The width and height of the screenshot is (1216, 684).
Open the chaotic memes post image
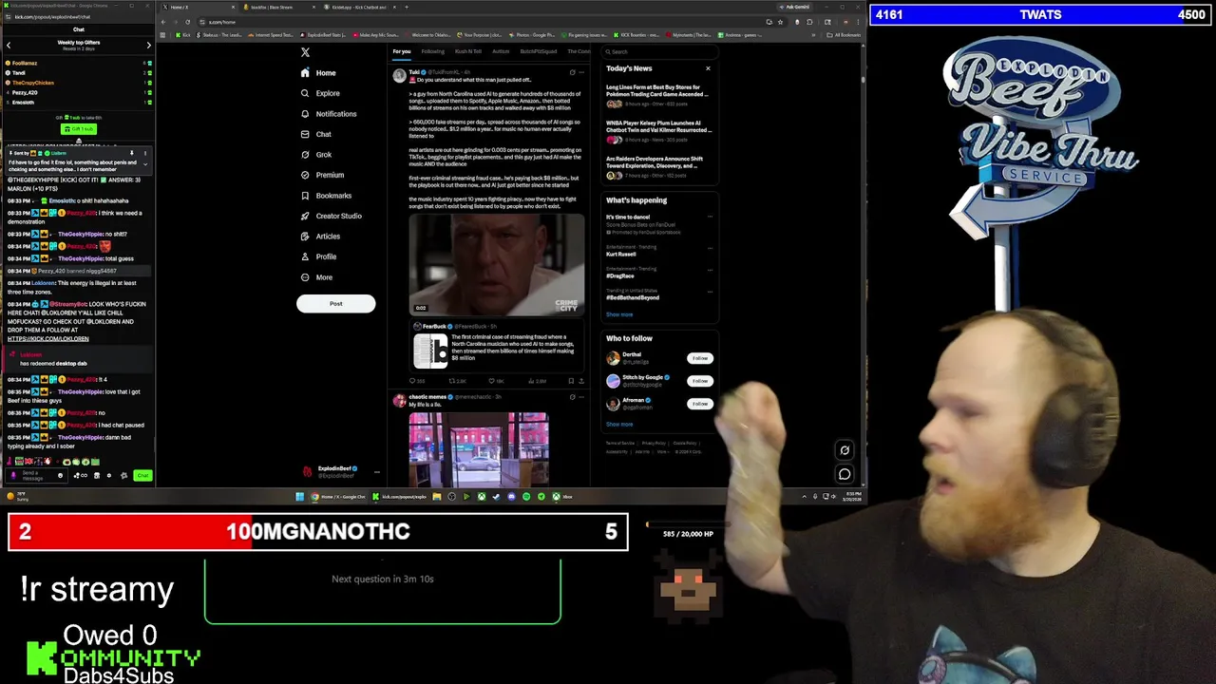(x=479, y=448)
